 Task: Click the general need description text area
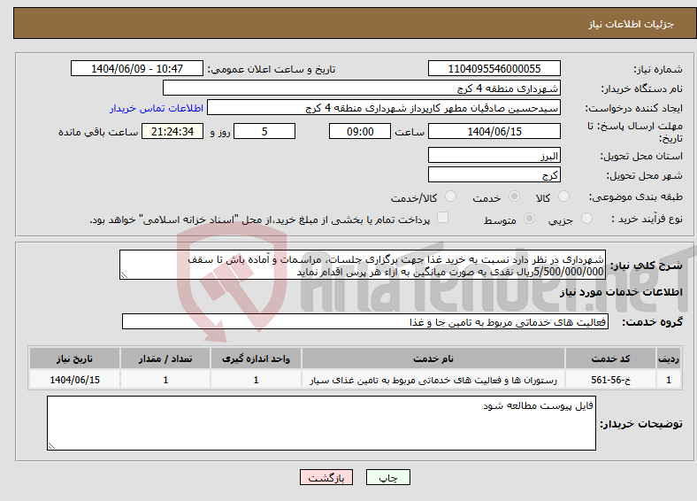[363, 266]
